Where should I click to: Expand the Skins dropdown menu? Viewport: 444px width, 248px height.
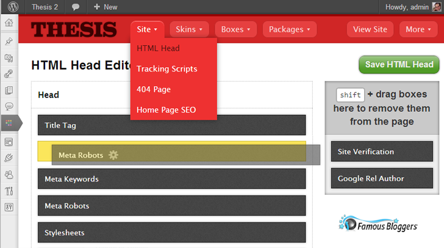pos(189,29)
